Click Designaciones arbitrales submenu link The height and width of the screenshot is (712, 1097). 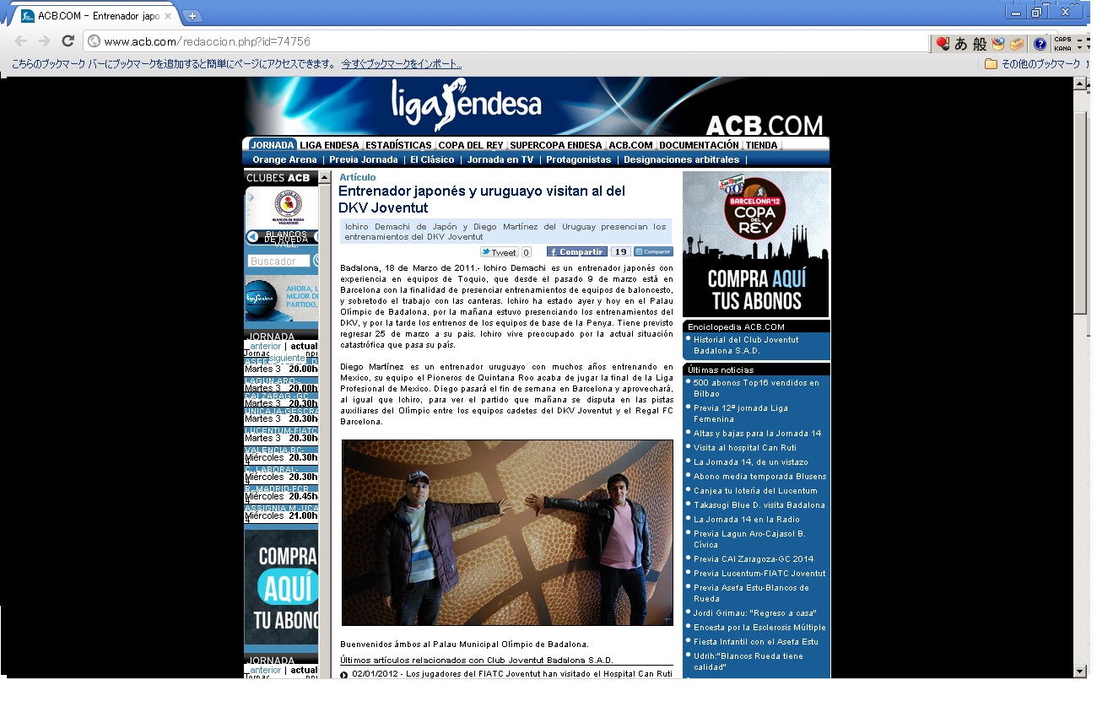click(681, 159)
